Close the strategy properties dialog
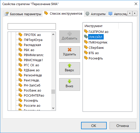140x133 pixels. 136,4
